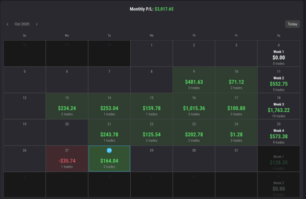Select the highlighted day 28 circle

click(x=109, y=150)
